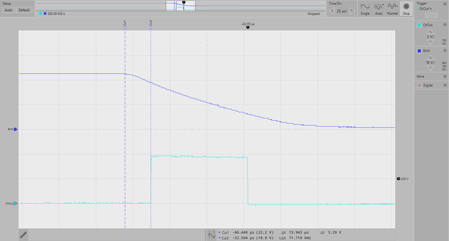The width and height of the screenshot is (449, 241).
Task: Start a Single acquisition
Action: 365,9
